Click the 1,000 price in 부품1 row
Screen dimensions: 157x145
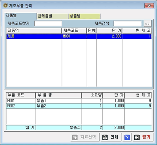pyautogui.click(x=113, y=101)
